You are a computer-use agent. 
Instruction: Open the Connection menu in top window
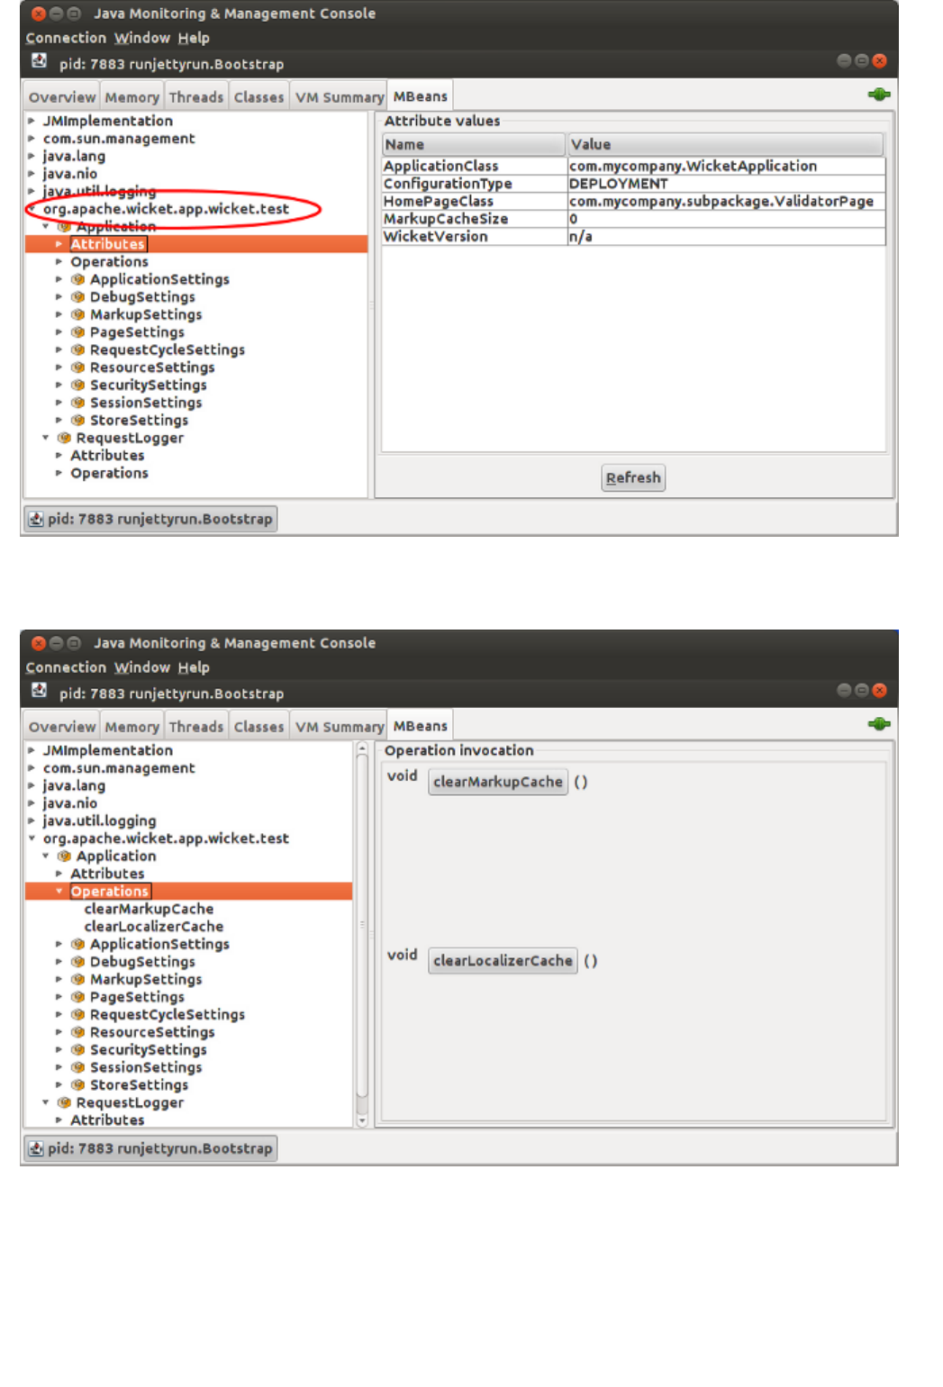(x=66, y=38)
